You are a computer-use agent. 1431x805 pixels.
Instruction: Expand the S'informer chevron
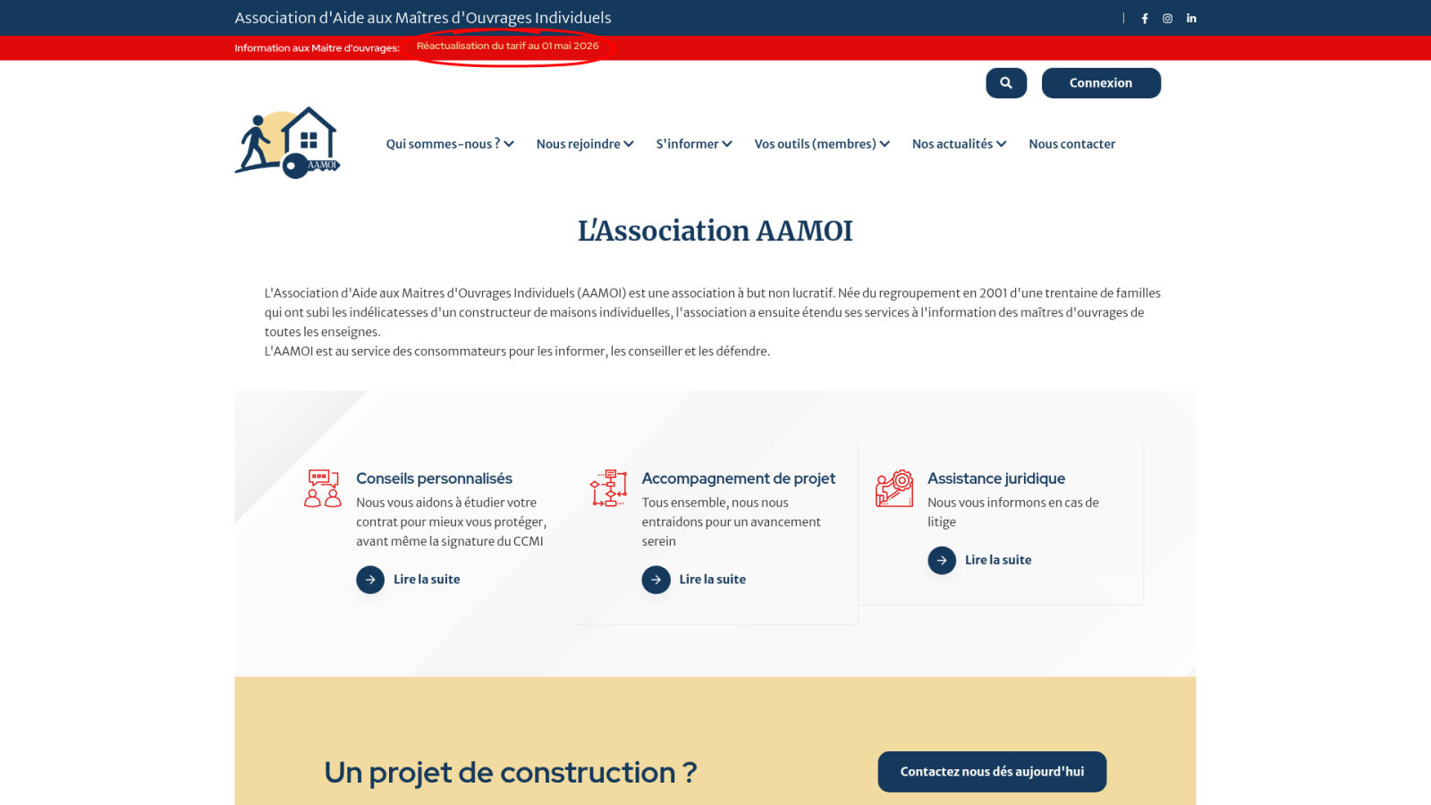[x=727, y=144]
